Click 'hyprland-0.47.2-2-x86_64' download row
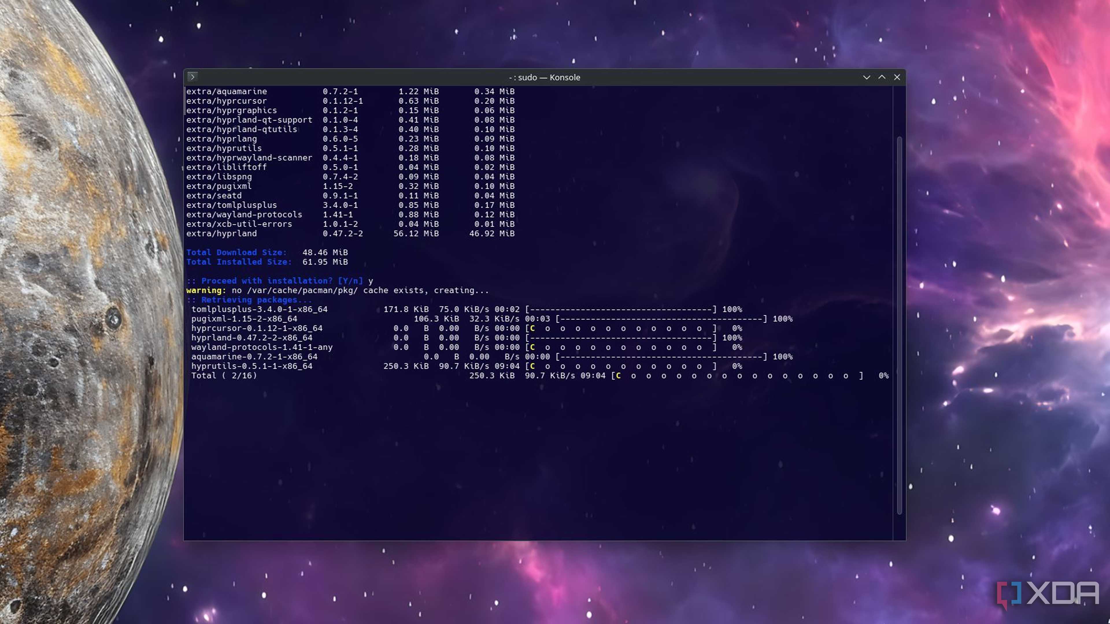The height and width of the screenshot is (624, 1110). (467, 338)
